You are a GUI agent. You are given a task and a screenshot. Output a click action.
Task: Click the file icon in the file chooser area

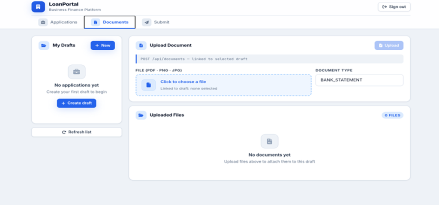tap(149, 85)
